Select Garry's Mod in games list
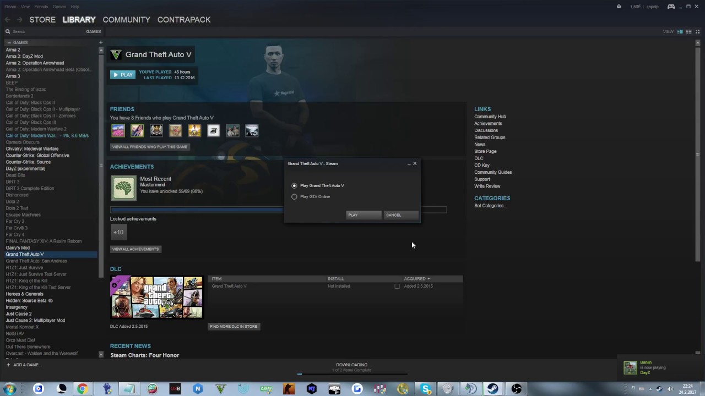705x396 pixels. pyautogui.click(x=18, y=248)
